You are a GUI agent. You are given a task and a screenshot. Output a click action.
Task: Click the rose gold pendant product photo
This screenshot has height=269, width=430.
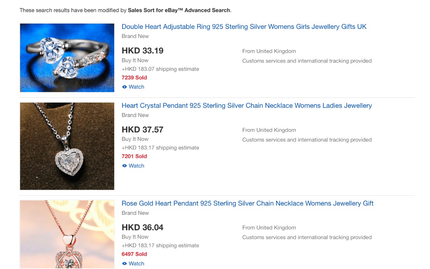[x=67, y=234]
